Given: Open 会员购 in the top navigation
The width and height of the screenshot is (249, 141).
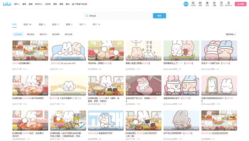Looking at the screenshot, I should pyautogui.click(x=48, y=4).
